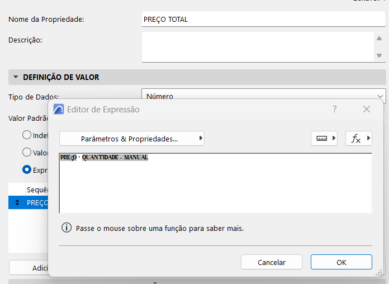Screen dimensions: 389x284
Task: Click the Tipo de Dados label
Action: tap(34, 97)
